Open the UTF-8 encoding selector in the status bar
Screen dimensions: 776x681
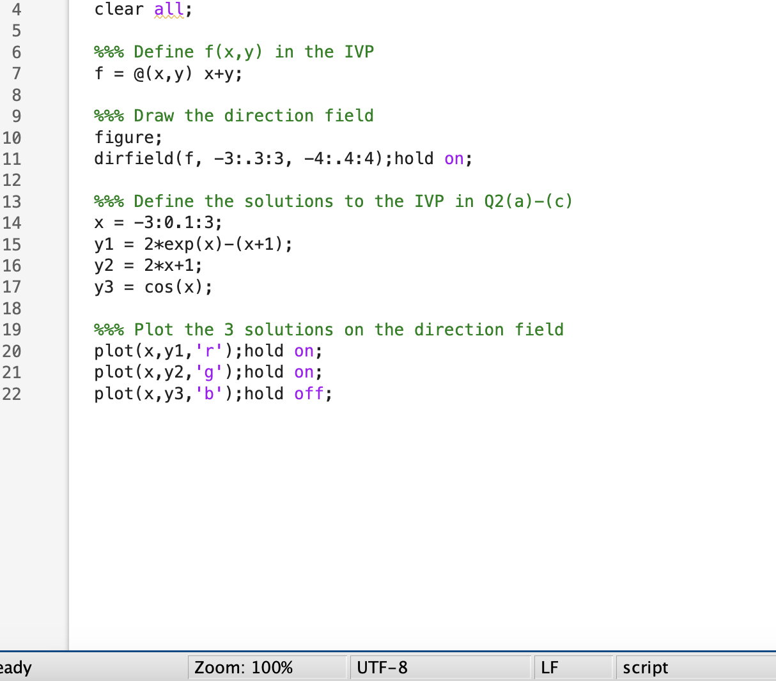[x=382, y=668]
